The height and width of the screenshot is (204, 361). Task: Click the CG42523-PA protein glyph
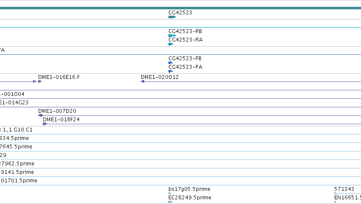[x=171, y=71]
